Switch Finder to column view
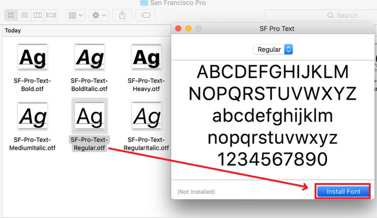The image size is (377, 218). (x=38, y=16)
